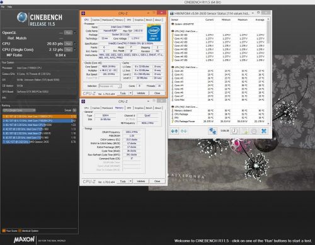The width and height of the screenshot is (315, 245).
Task: Select the CPU Package Power row in HWiNFO
Action: tap(218, 122)
